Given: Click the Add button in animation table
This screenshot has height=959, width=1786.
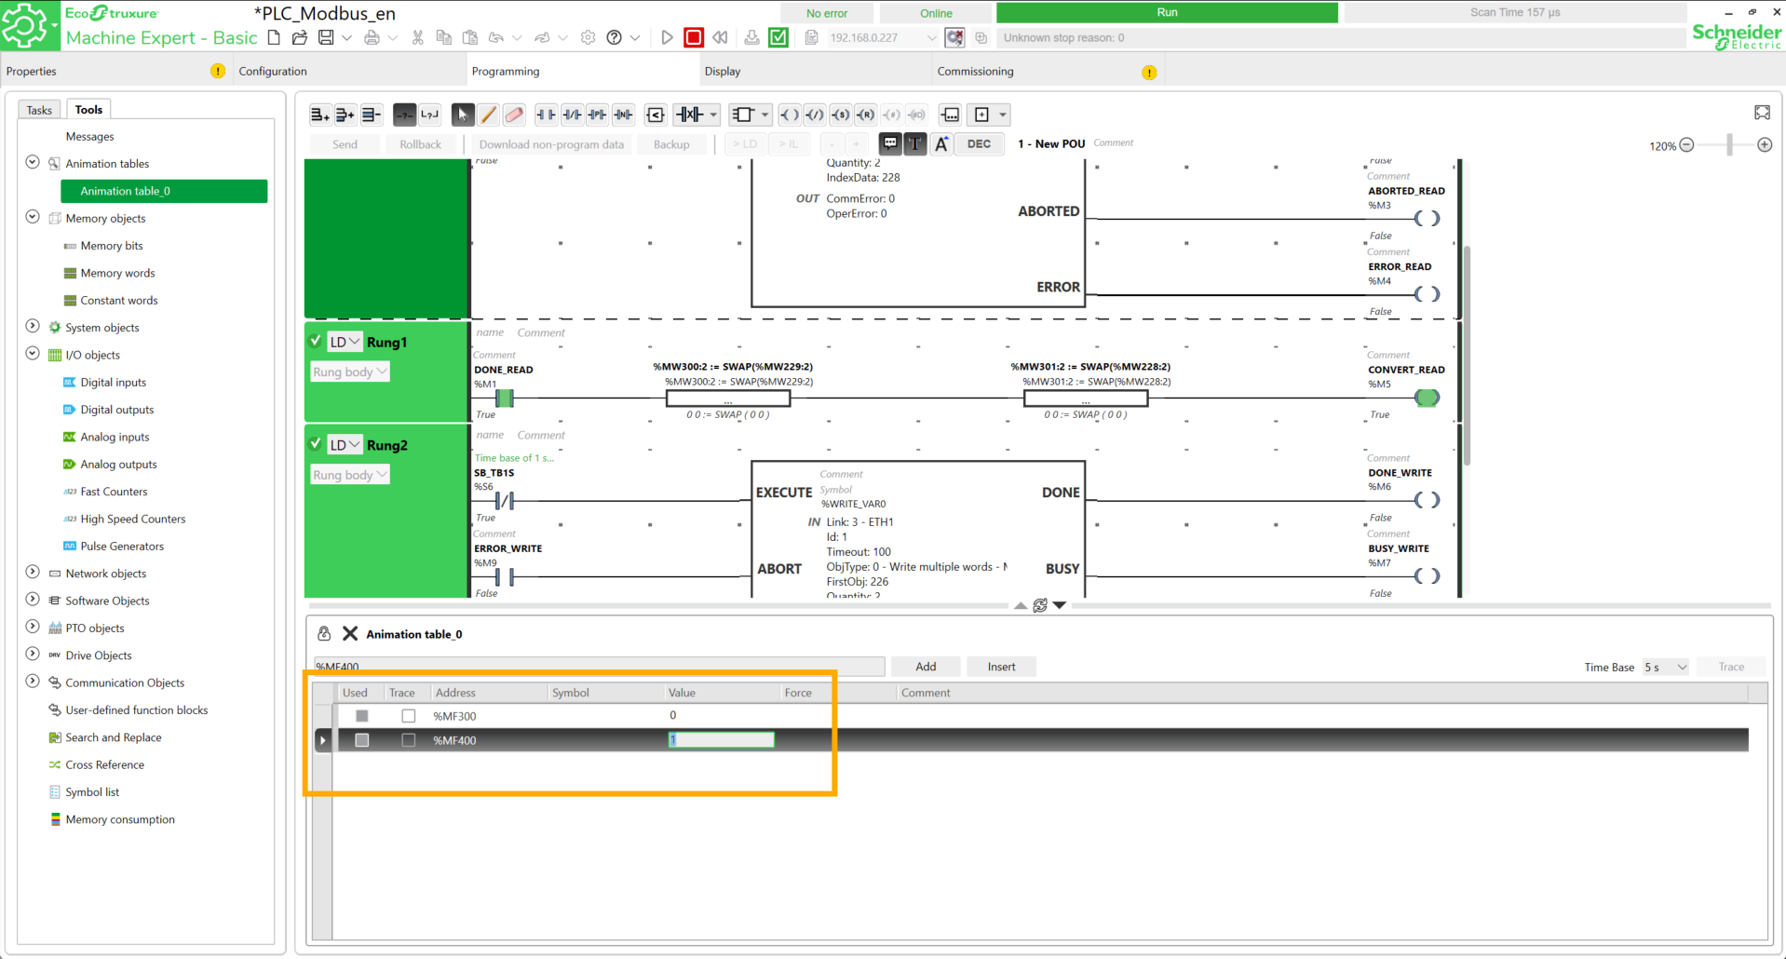Looking at the screenshot, I should coord(926,667).
